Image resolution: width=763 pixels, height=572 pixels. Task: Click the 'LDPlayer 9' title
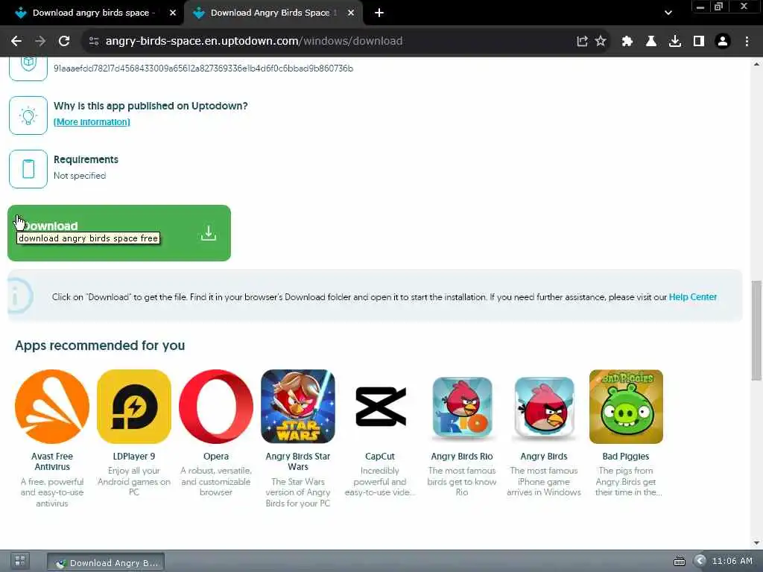tap(134, 457)
